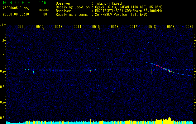Click the 0516 time marker
The image size is (196, 124).
(115, 27)
